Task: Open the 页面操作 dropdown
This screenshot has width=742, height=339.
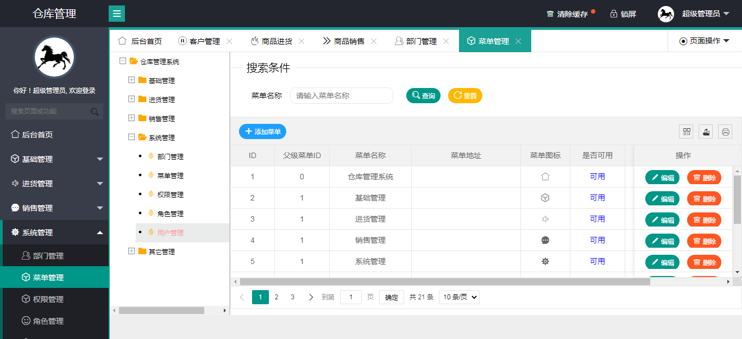Action: pyautogui.click(x=704, y=41)
